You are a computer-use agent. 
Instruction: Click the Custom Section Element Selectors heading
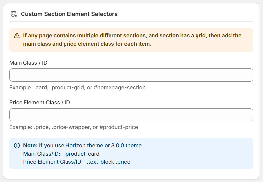tap(69, 14)
